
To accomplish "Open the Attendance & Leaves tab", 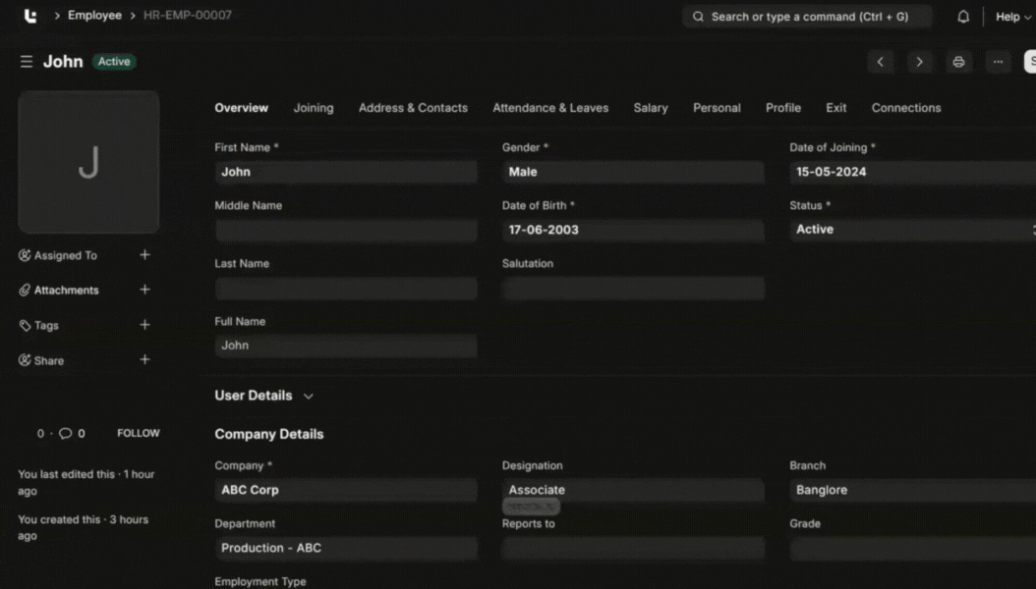I will click(550, 108).
